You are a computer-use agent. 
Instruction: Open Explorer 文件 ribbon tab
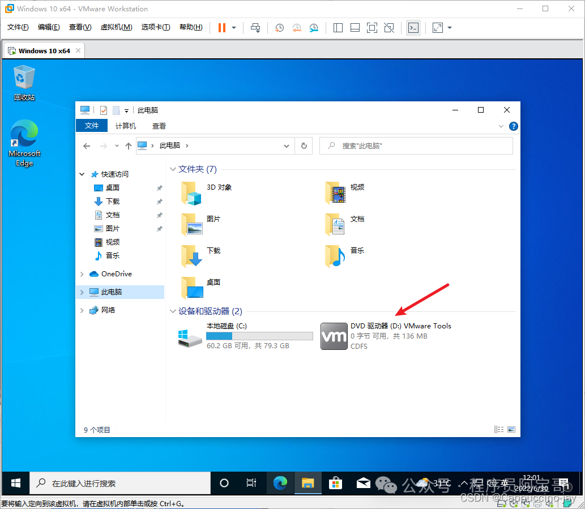tap(92, 126)
